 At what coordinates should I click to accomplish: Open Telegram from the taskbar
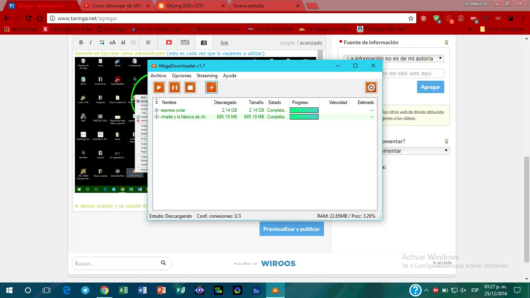tap(85, 290)
